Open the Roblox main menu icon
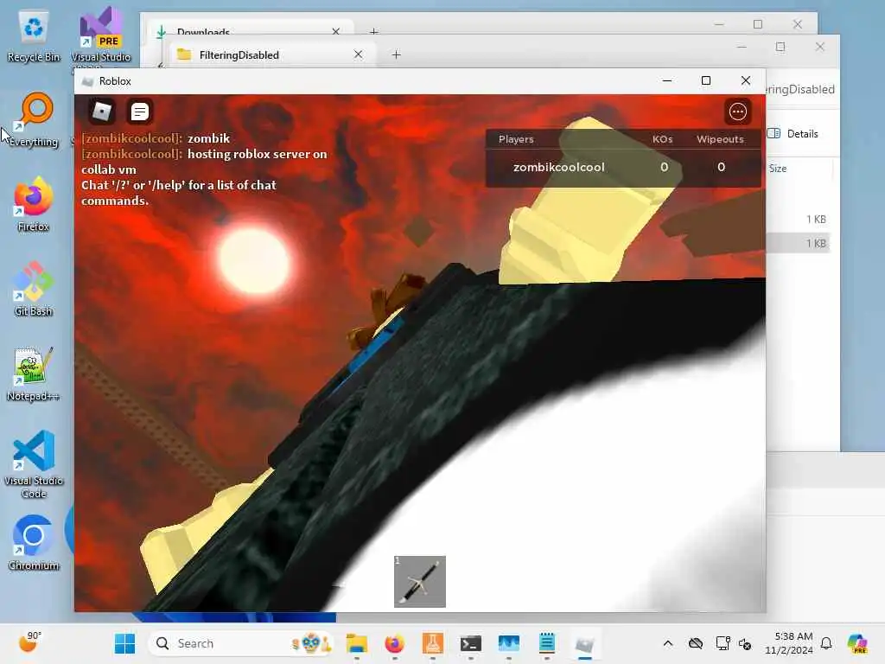The image size is (885, 664). pos(102,112)
